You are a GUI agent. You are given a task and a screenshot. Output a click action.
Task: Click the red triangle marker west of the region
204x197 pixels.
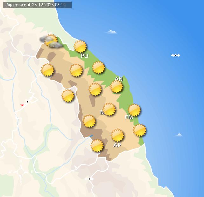tap(22, 105)
